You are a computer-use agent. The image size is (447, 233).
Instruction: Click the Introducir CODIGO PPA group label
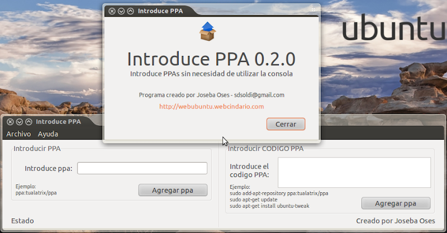tap(265, 149)
